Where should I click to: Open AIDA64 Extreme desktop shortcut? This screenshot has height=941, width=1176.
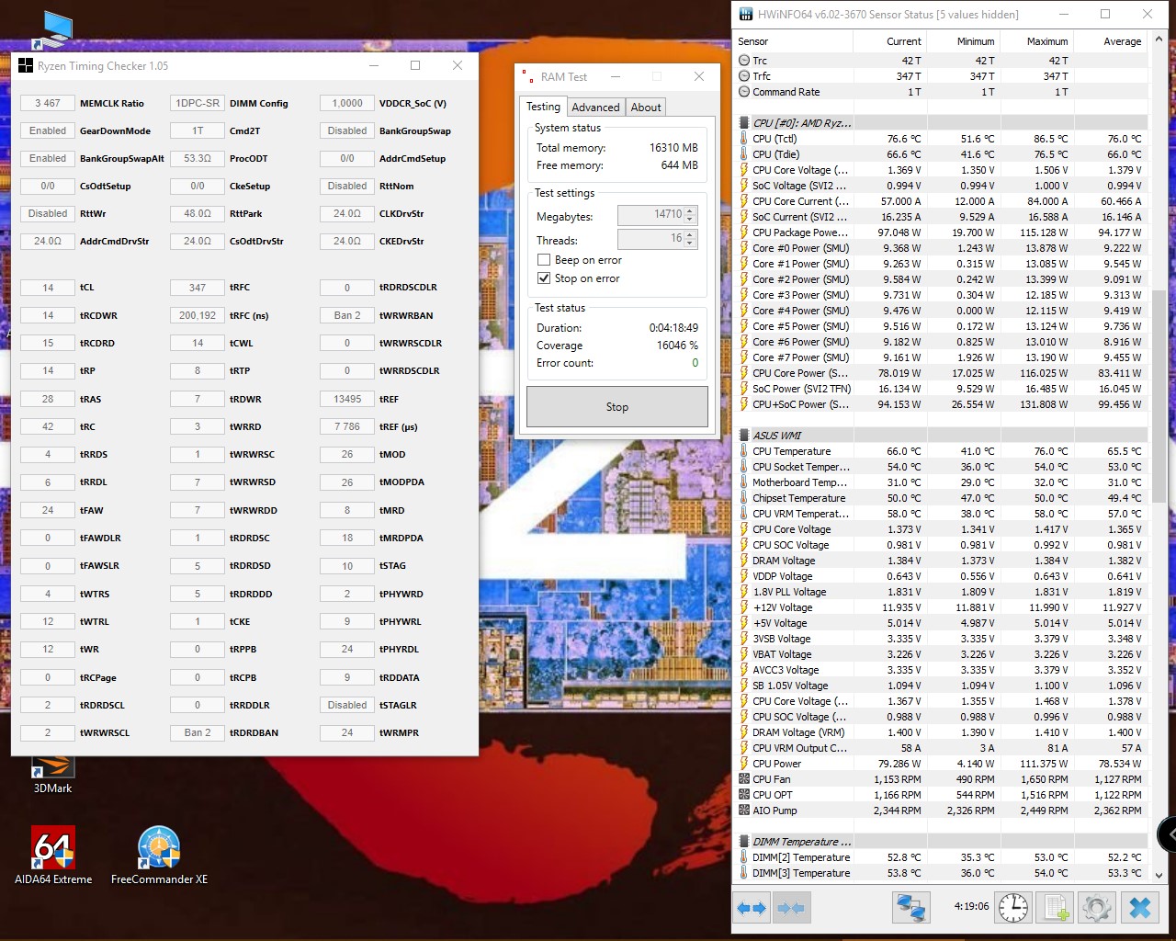point(53,856)
